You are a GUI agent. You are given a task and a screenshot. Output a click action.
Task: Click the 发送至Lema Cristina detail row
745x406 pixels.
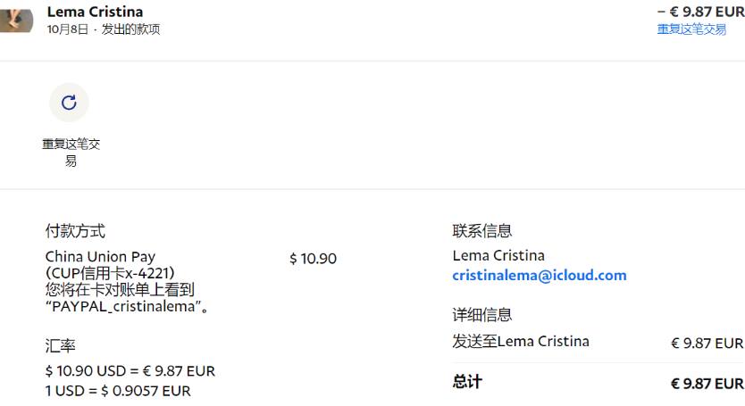click(521, 341)
